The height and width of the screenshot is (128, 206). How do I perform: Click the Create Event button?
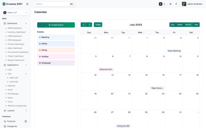(x=56, y=25)
